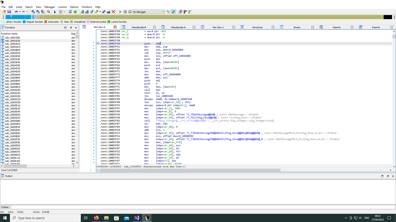Click the red X cancel toolbar icon

tap(113, 12)
